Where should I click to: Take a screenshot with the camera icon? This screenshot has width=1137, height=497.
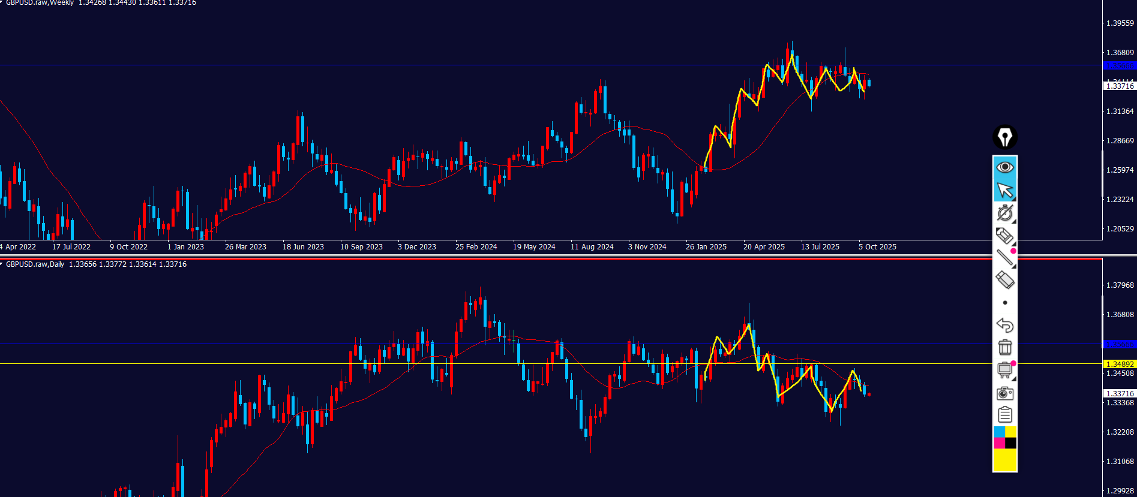pyautogui.click(x=1004, y=393)
